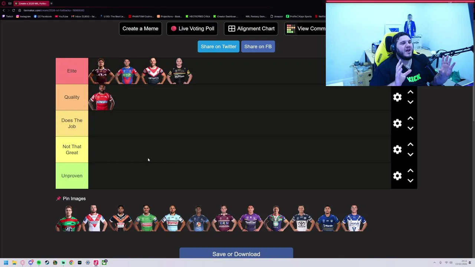Image resolution: width=475 pixels, height=267 pixels.
Task: Select the Roosters player in Elite tier
Action: coord(153,71)
